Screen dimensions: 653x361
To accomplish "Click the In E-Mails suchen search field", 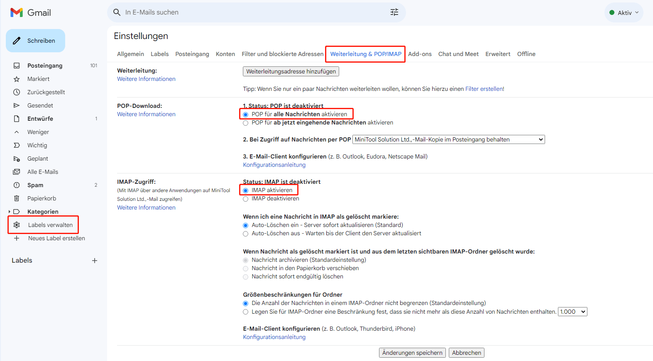I will coord(256,12).
